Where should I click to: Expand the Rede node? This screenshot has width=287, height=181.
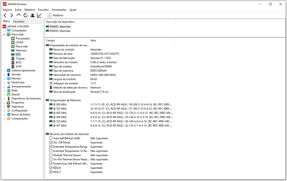(x=4, y=91)
